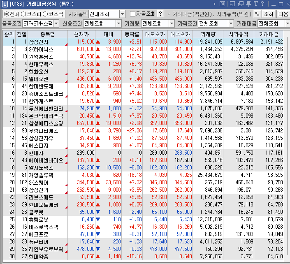The width and height of the screenshot is (290, 264).
Task: Minimize the 거래대금상위 window
Action: point(274,5)
